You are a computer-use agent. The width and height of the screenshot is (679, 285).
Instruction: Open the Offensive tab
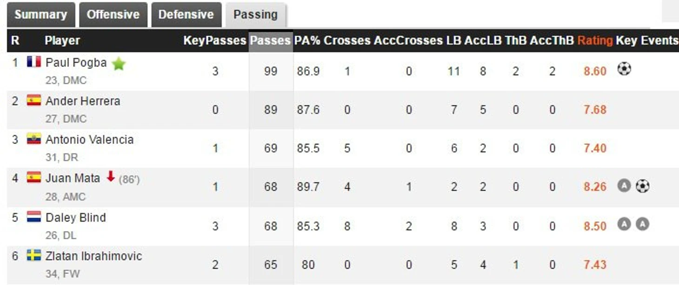pyautogui.click(x=113, y=14)
